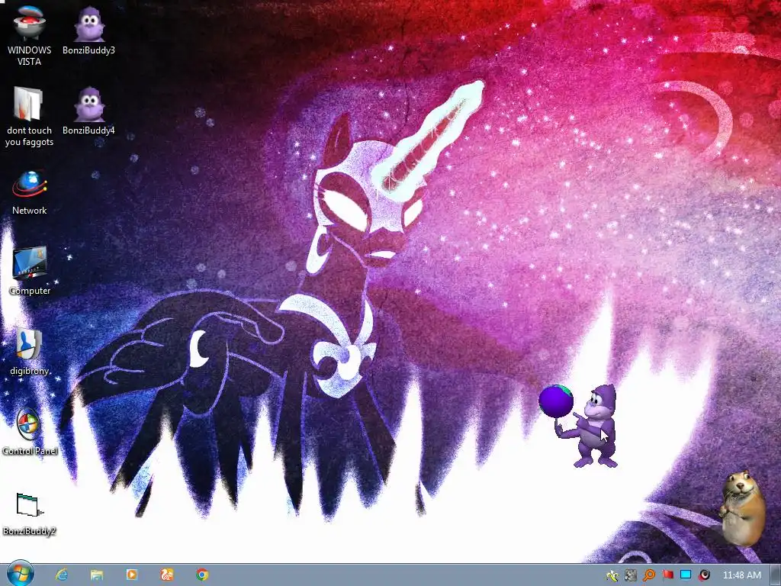Launch Internet Explorer from the taskbar
The image size is (781, 586).
pyautogui.click(x=62, y=575)
